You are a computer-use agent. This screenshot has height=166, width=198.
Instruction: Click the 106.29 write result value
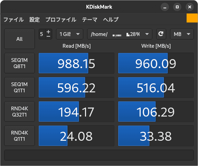coord(155,112)
